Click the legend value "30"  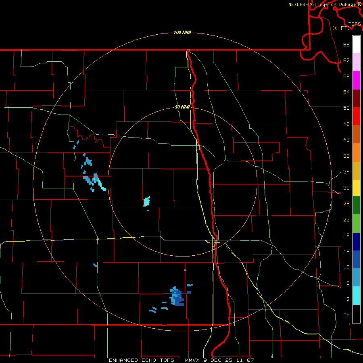tap(346, 188)
